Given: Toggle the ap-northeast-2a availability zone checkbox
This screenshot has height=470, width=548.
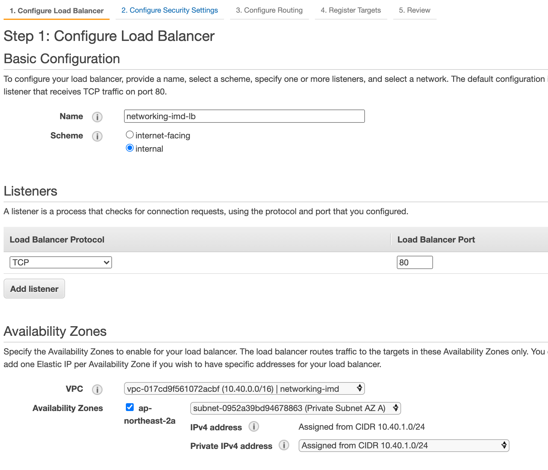Looking at the screenshot, I should click(x=130, y=407).
